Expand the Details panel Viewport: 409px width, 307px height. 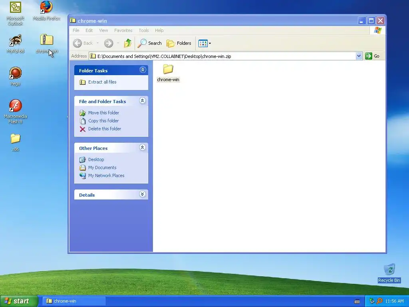(143, 194)
